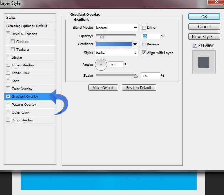
Task: Enable the Dither checkbox
Action: [144, 27]
